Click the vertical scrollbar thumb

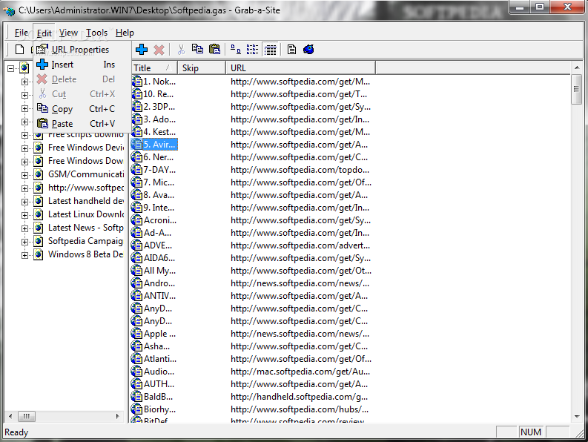coord(576,89)
